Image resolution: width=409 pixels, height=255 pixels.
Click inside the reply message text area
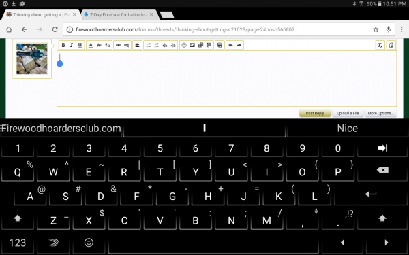click(x=227, y=79)
